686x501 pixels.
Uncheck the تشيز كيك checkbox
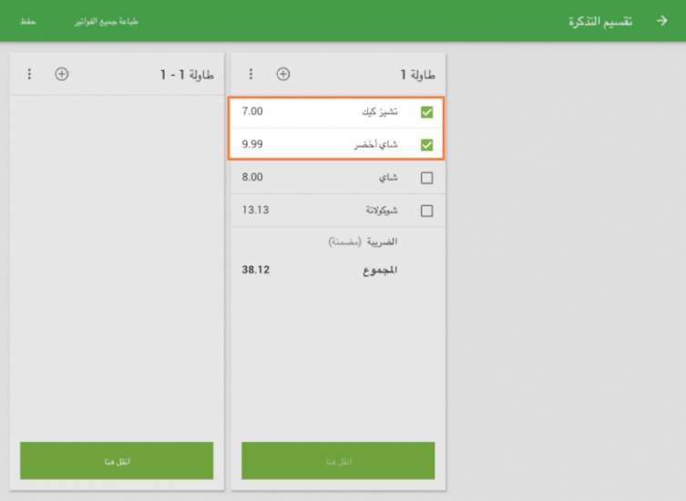click(426, 112)
